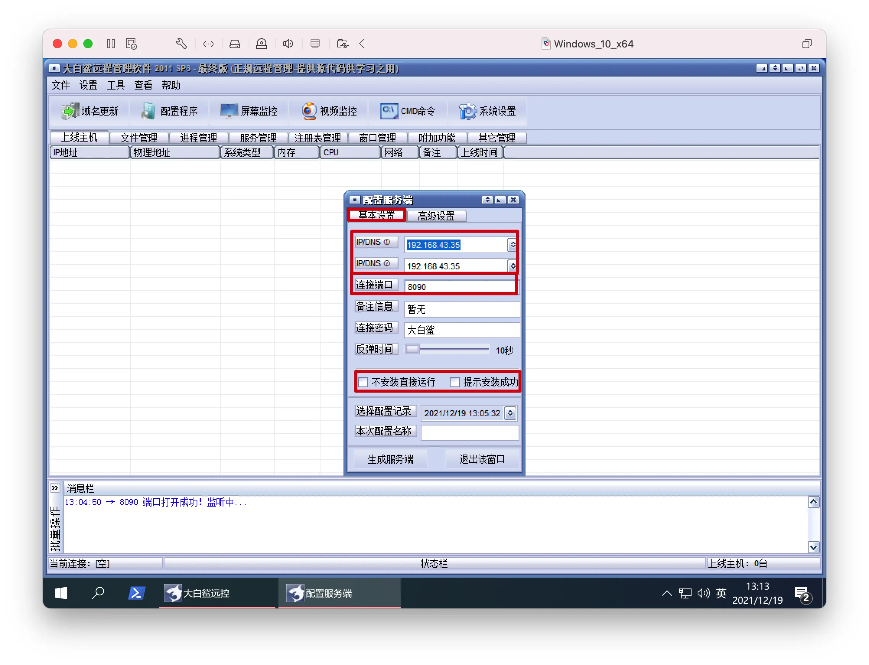Start the 视频监控 webcam tool
Viewport: 869px width, 665px height.
tap(329, 111)
